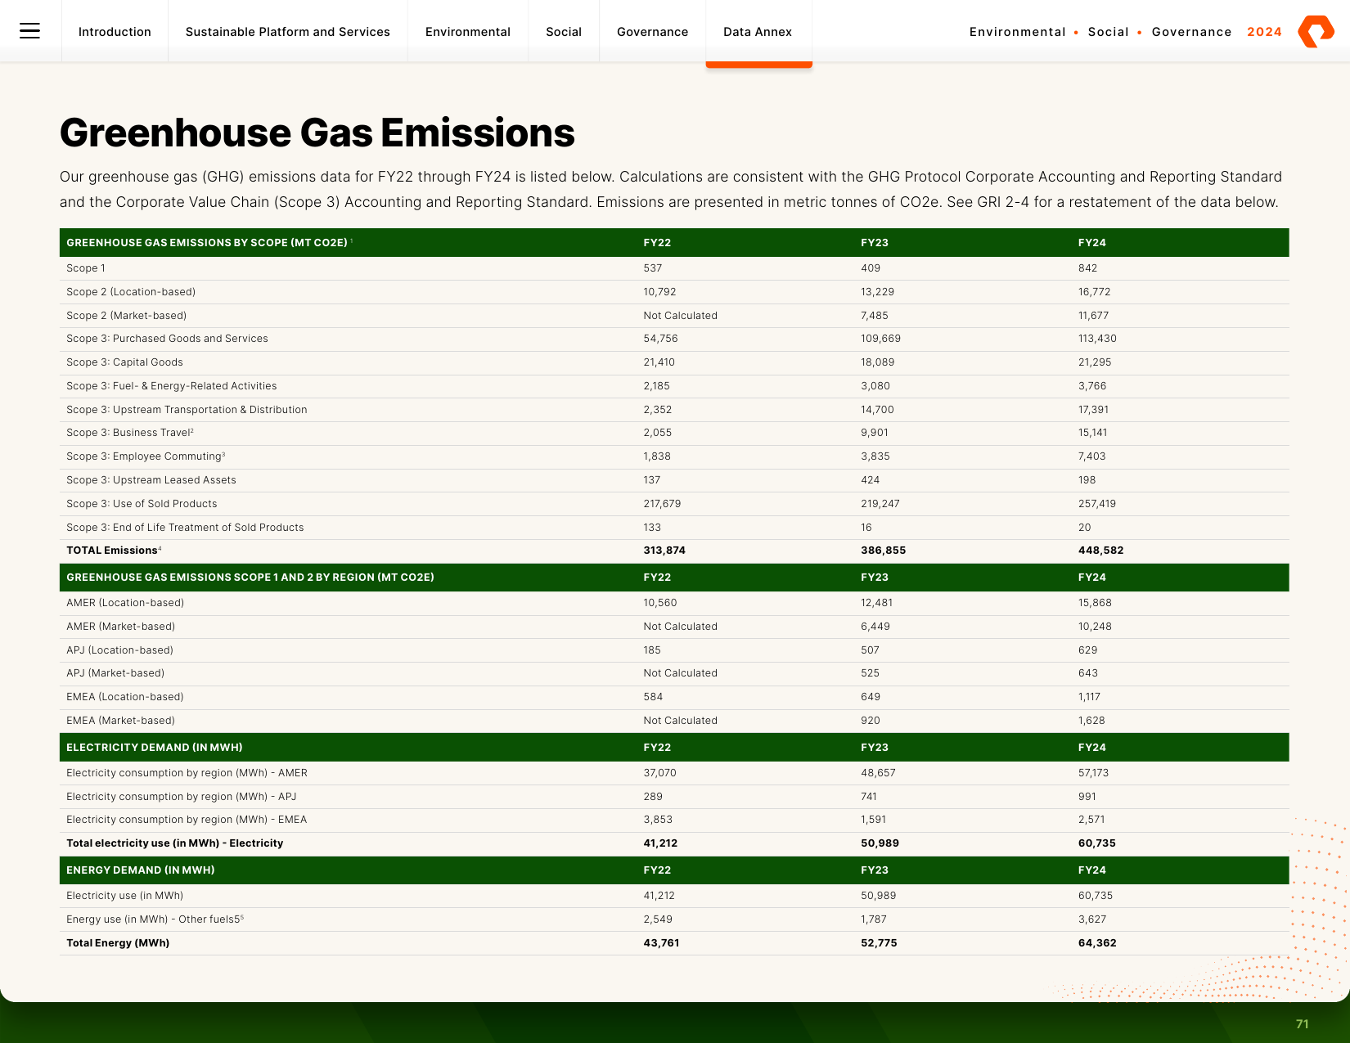Select Energy use - Other fuels row label

pyautogui.click(x=155, y=919)
